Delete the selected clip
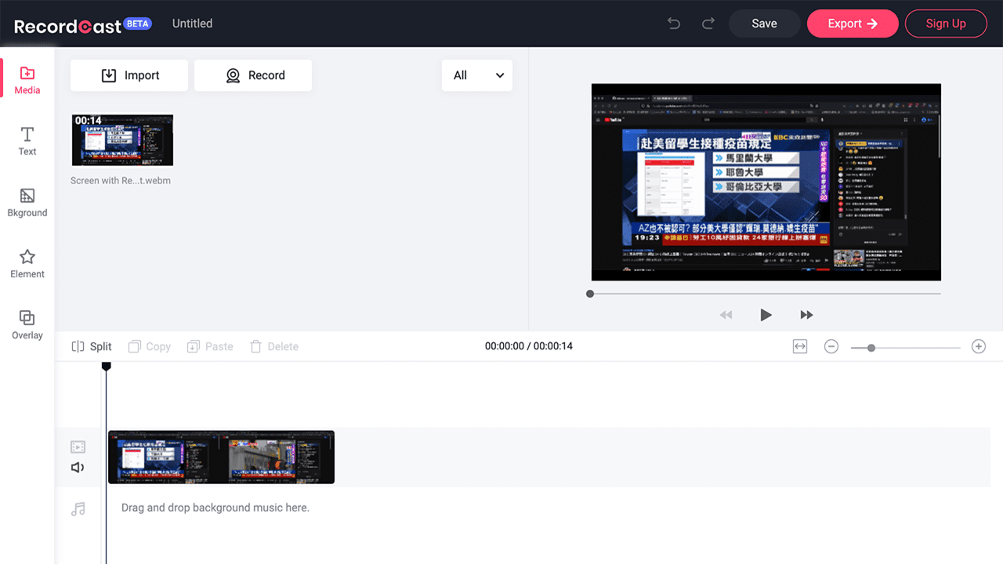1003x564 pixels. (273, 345)
